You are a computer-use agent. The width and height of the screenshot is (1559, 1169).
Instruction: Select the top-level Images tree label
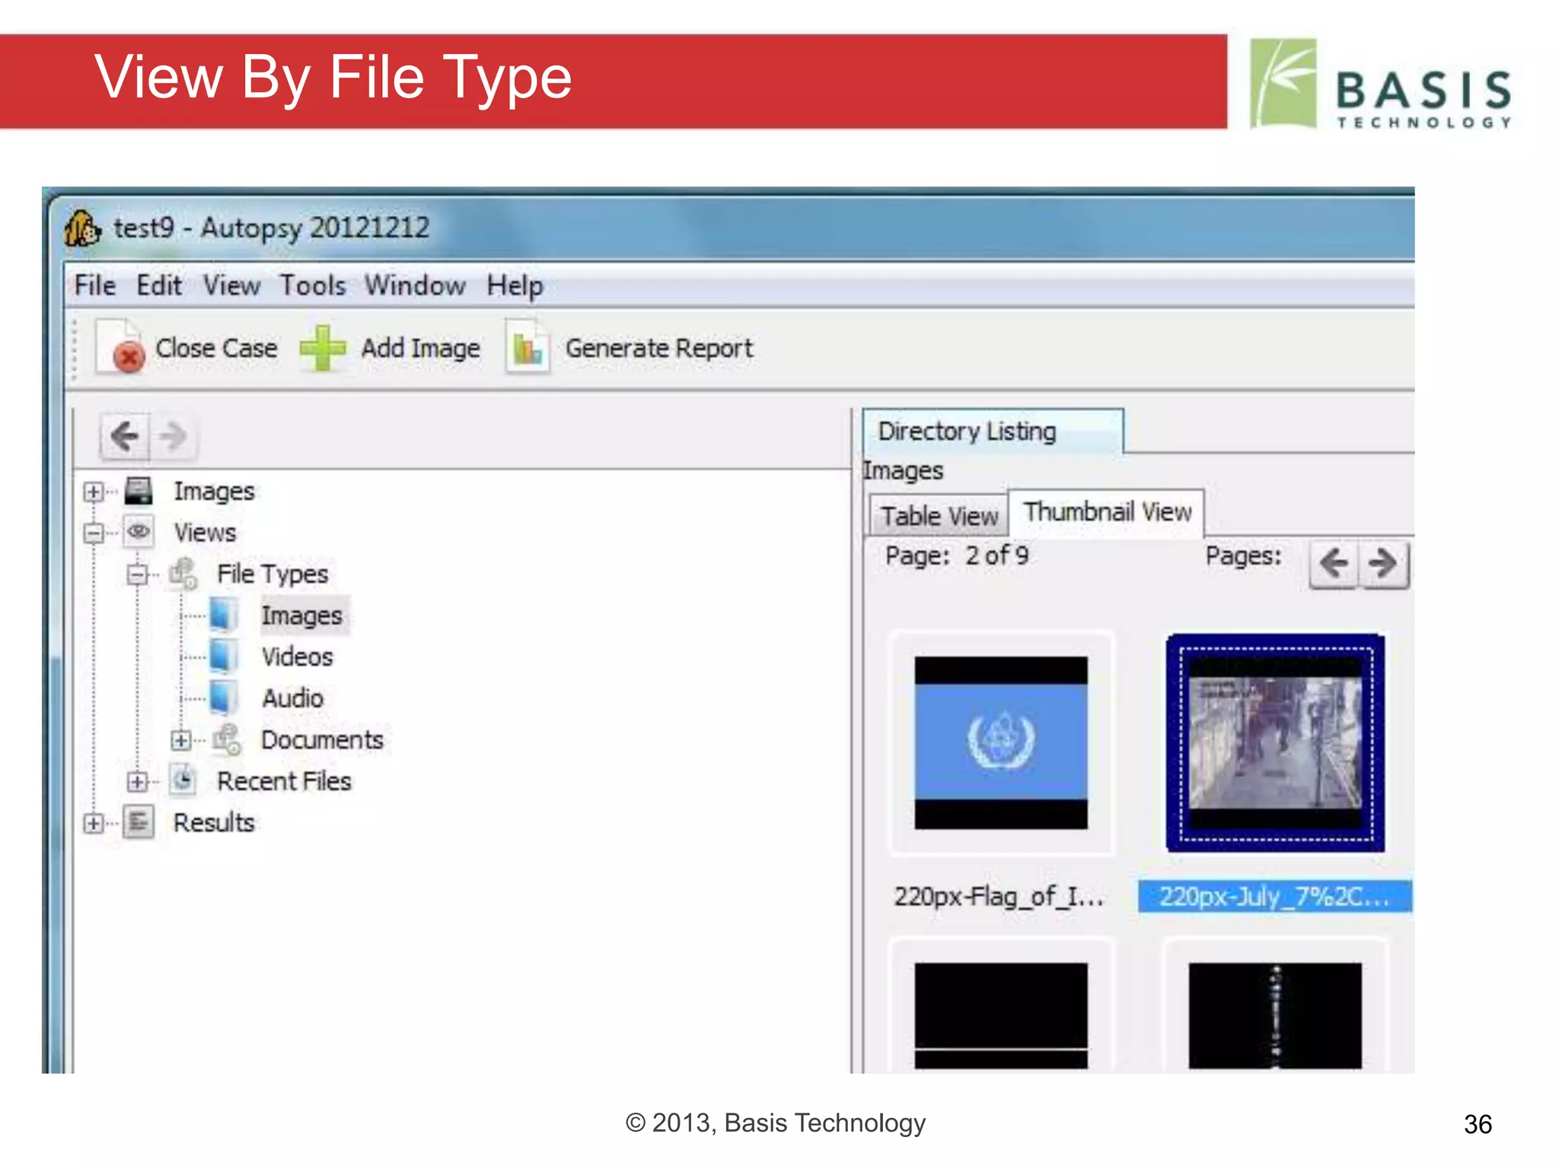215,491
